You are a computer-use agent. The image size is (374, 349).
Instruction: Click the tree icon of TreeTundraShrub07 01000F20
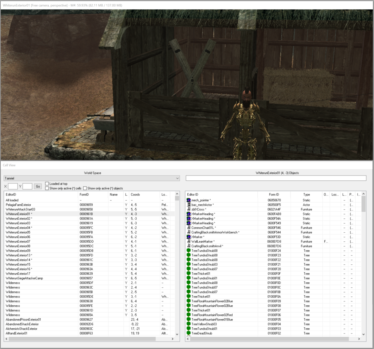pyautogui.click(x=188, y=269)
